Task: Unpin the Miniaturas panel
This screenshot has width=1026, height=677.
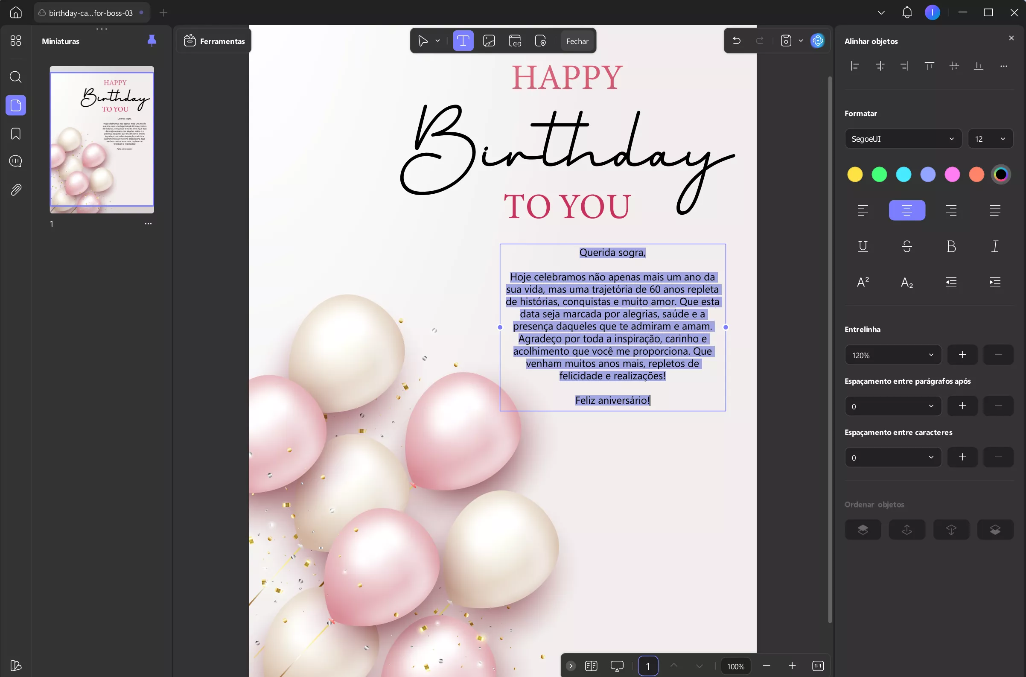Action: [152, 41]
